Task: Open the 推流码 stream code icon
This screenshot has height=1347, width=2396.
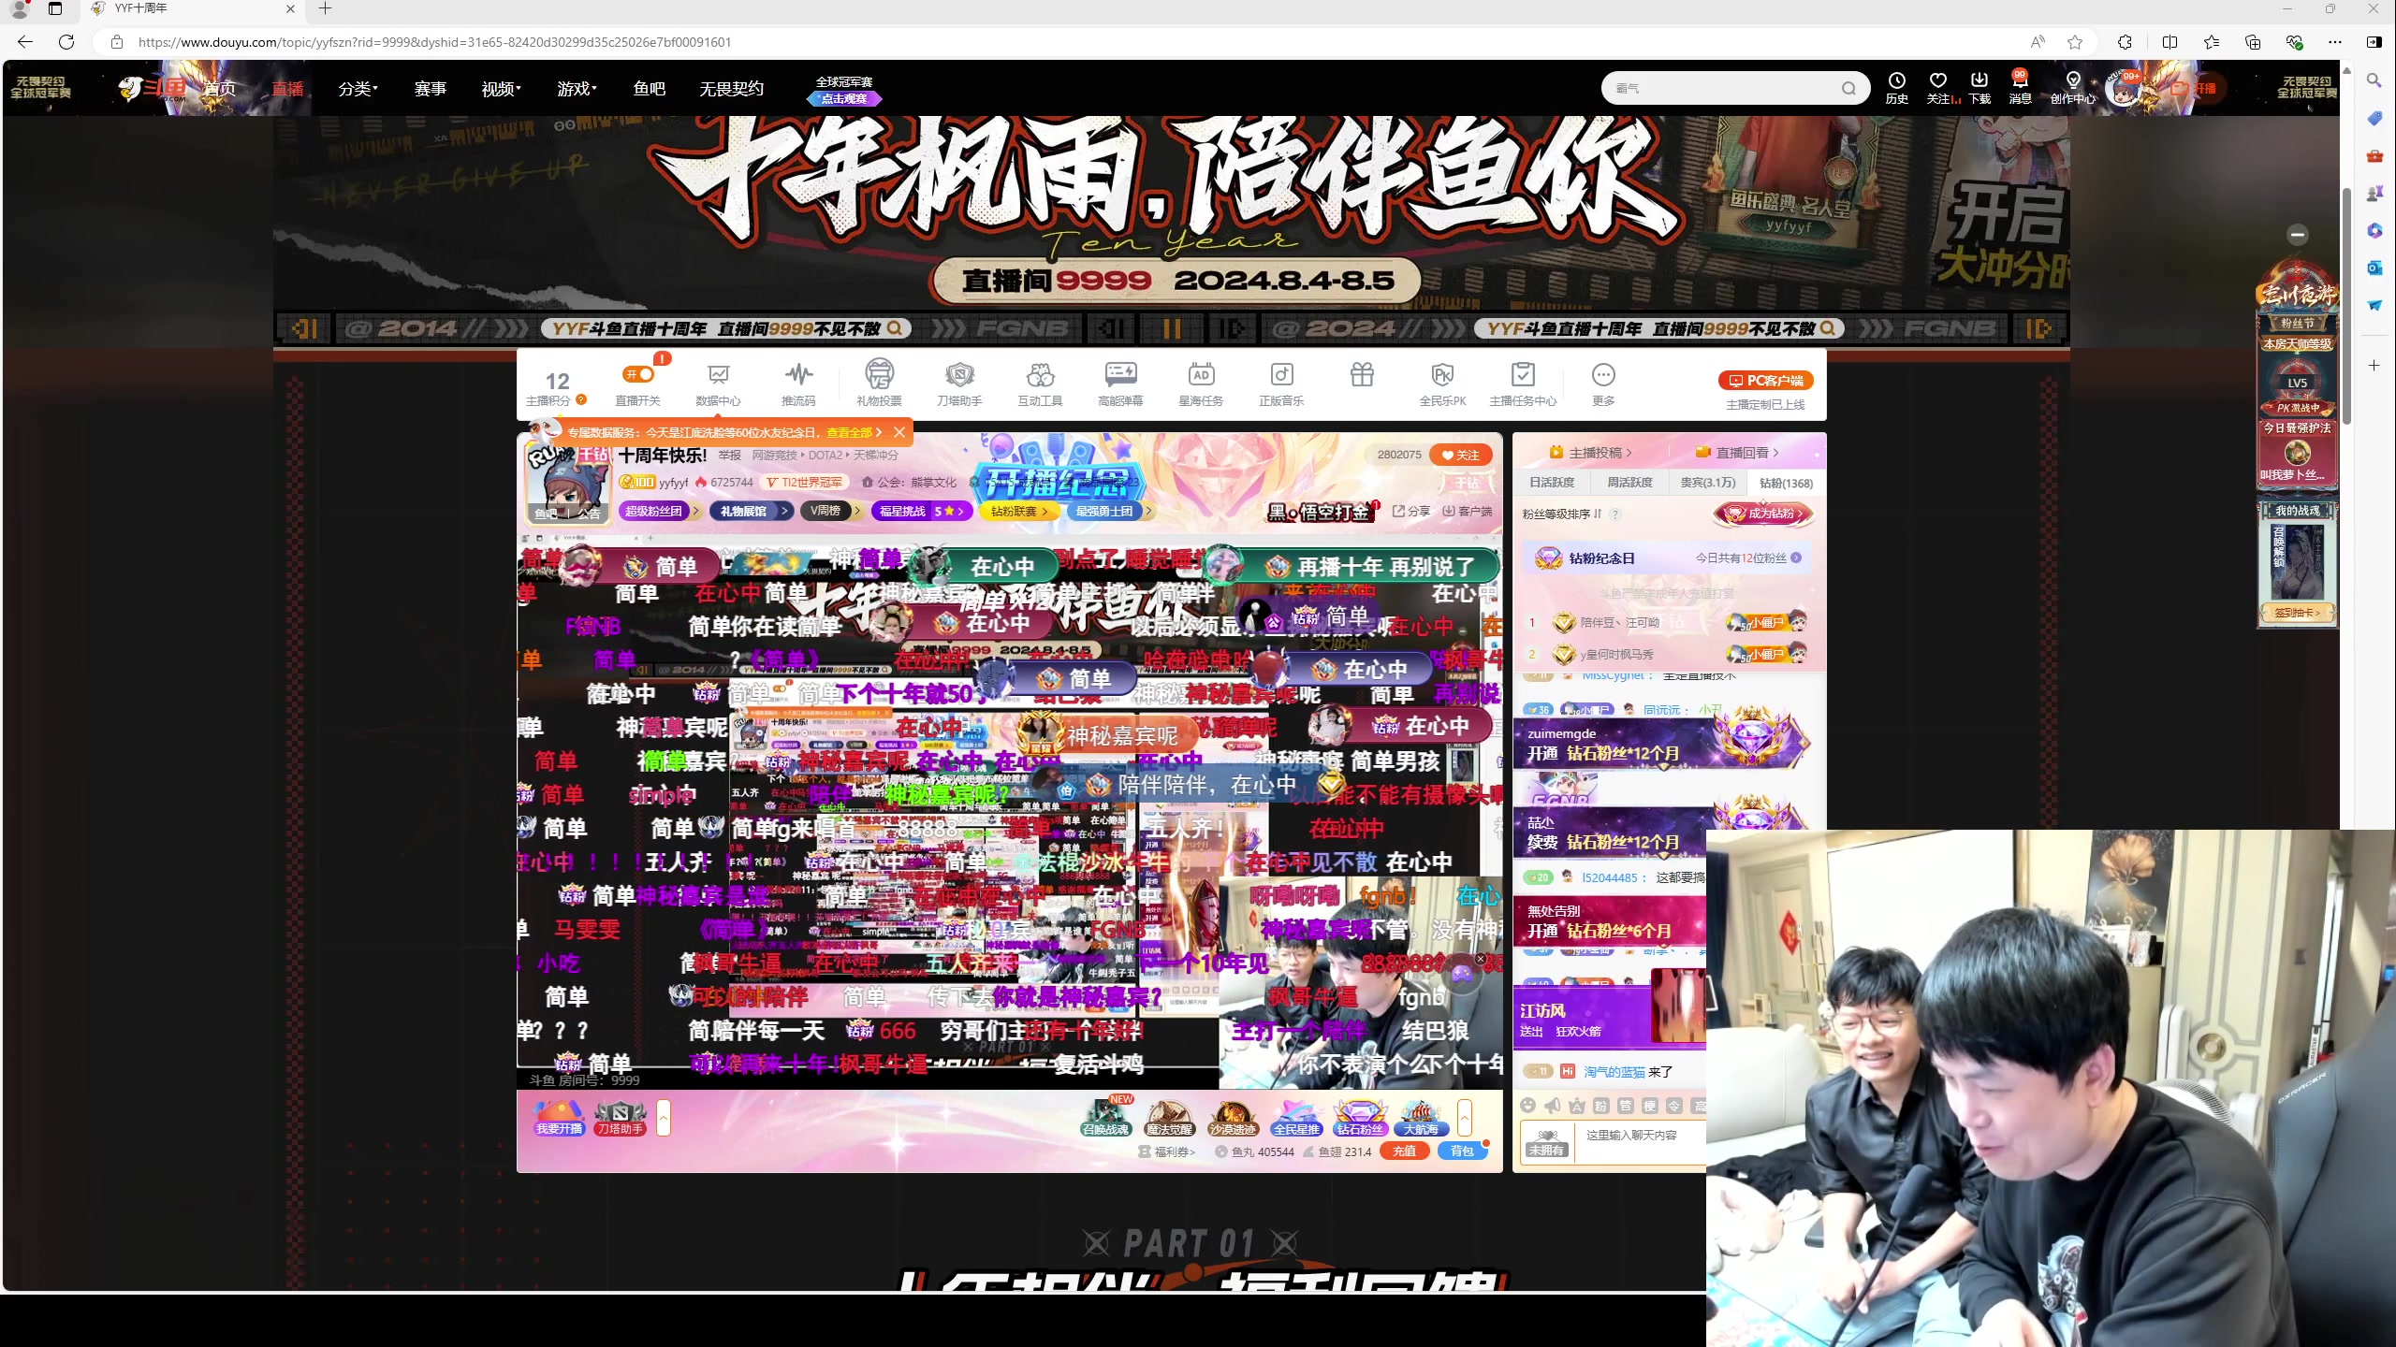Action: pyautogui.click(x=798, y=384)
